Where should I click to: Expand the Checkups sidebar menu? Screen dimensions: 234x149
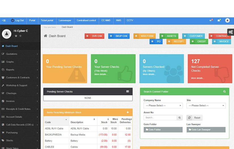pyautogui.click(x=20, y=93)
